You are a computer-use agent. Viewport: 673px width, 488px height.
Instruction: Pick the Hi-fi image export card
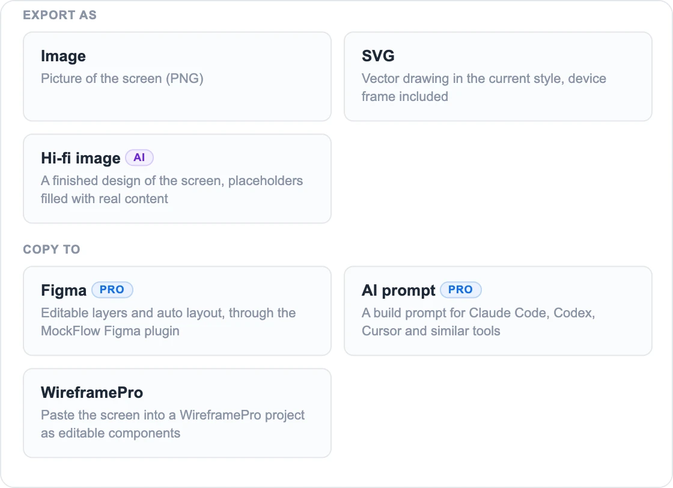[x=177, y=178]
